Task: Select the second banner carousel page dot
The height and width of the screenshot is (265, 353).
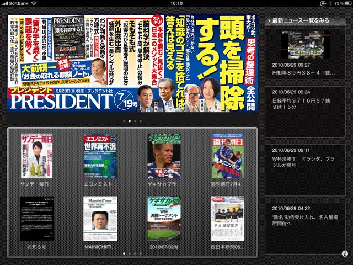Action: point(130,121)
